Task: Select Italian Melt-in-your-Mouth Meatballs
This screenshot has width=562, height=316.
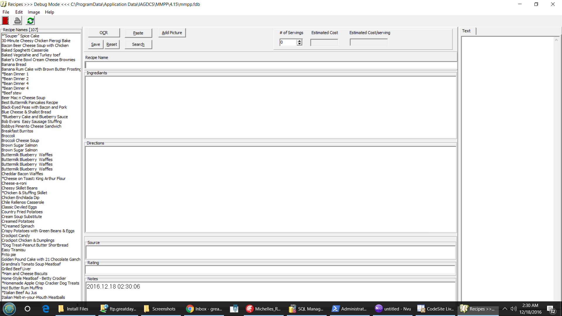Action: 33,297
